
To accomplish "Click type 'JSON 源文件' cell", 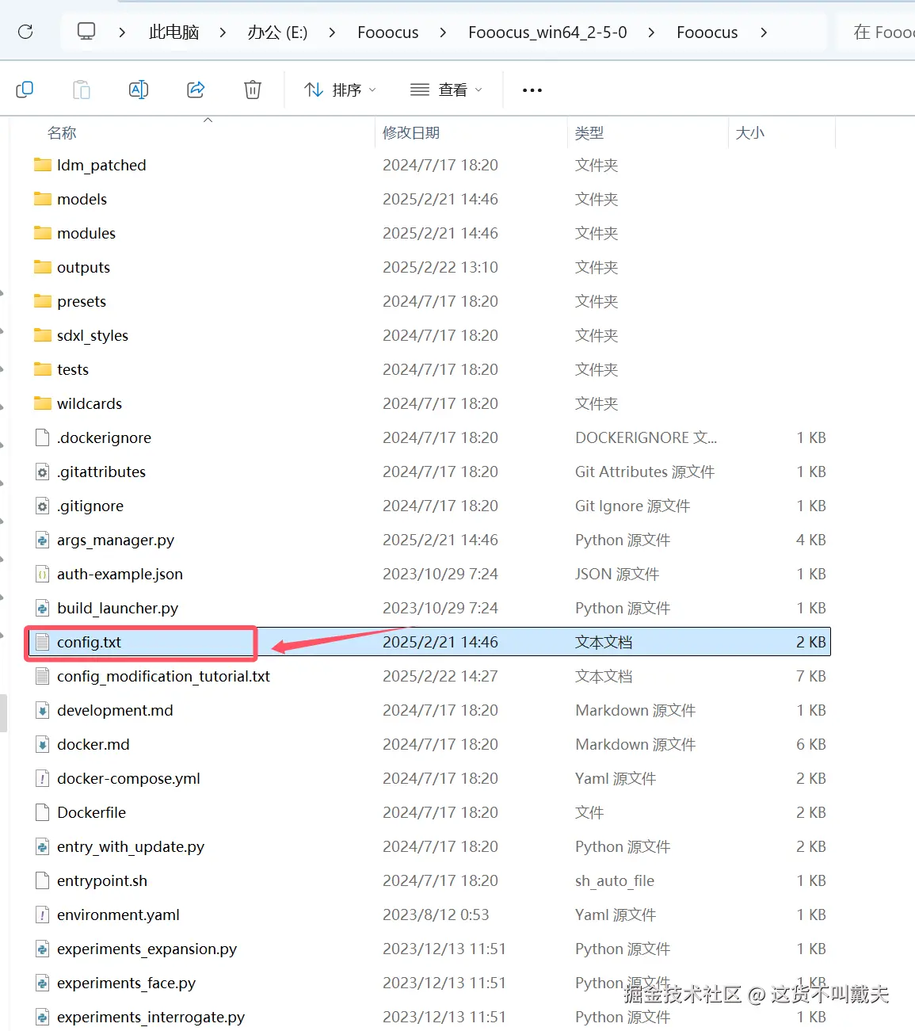I will point(617,574).
